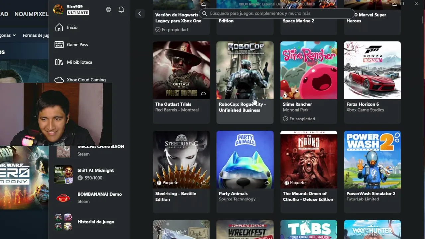425x239 pixels.
Task: Open the Steelrising - Bastille Edition title
Action: pos(176,196)
